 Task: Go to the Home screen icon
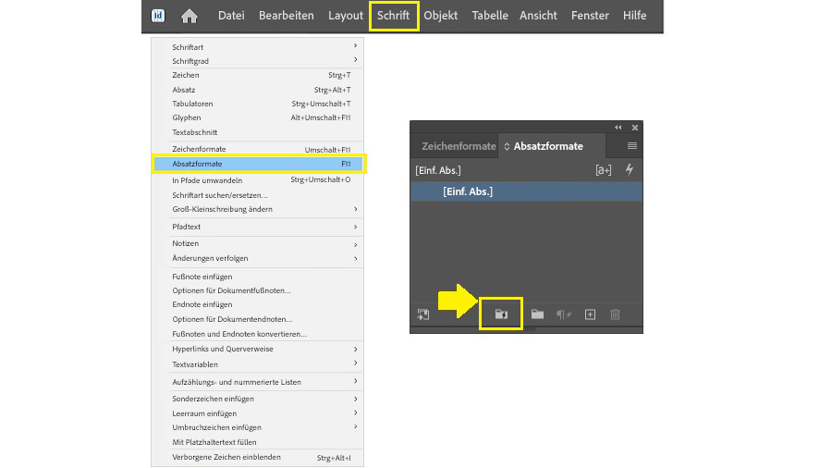point(190,16)
